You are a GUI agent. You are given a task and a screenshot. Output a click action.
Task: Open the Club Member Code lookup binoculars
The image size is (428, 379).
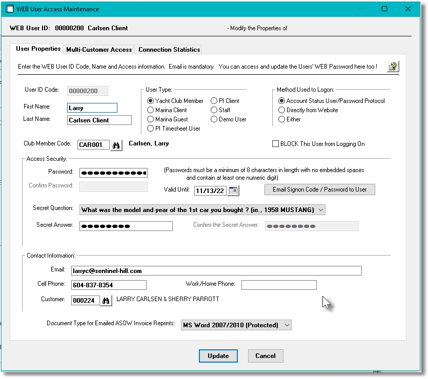pyautogui.click(x=116, y=145)
